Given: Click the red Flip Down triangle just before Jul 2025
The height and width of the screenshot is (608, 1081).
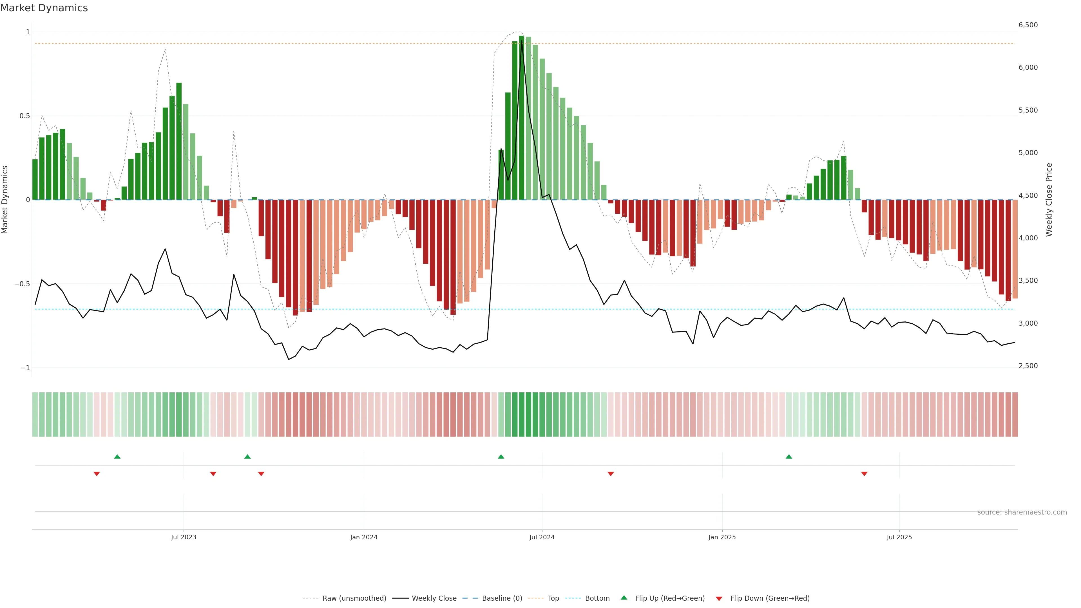Looking at the screenshot, I should click(x=864, y=474).
